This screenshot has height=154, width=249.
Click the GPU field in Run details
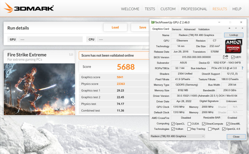coord(50,39)
